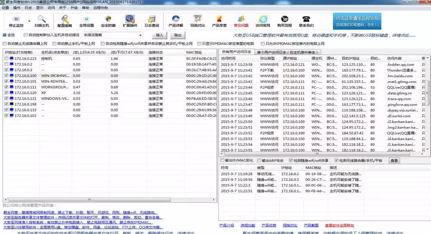431x234 pixels.
Task: Click the 联系我们 telephone icon
Action: 306,19
